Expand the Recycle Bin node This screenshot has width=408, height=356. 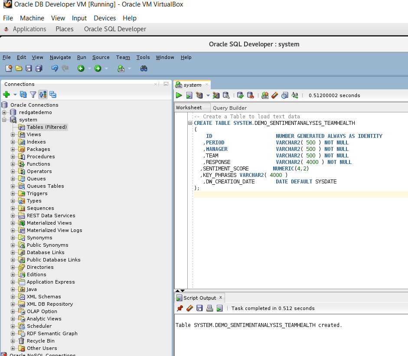click(13, 341)
